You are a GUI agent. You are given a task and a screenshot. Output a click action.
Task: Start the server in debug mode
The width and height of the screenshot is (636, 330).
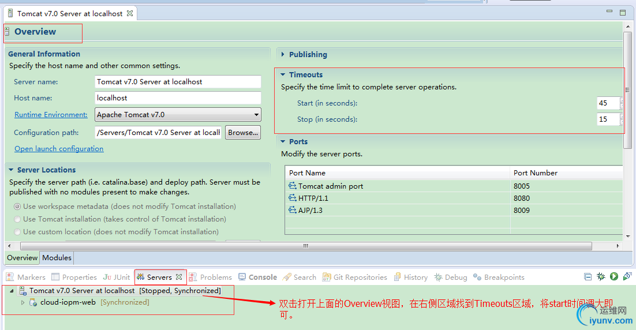(x=601, y=276)
